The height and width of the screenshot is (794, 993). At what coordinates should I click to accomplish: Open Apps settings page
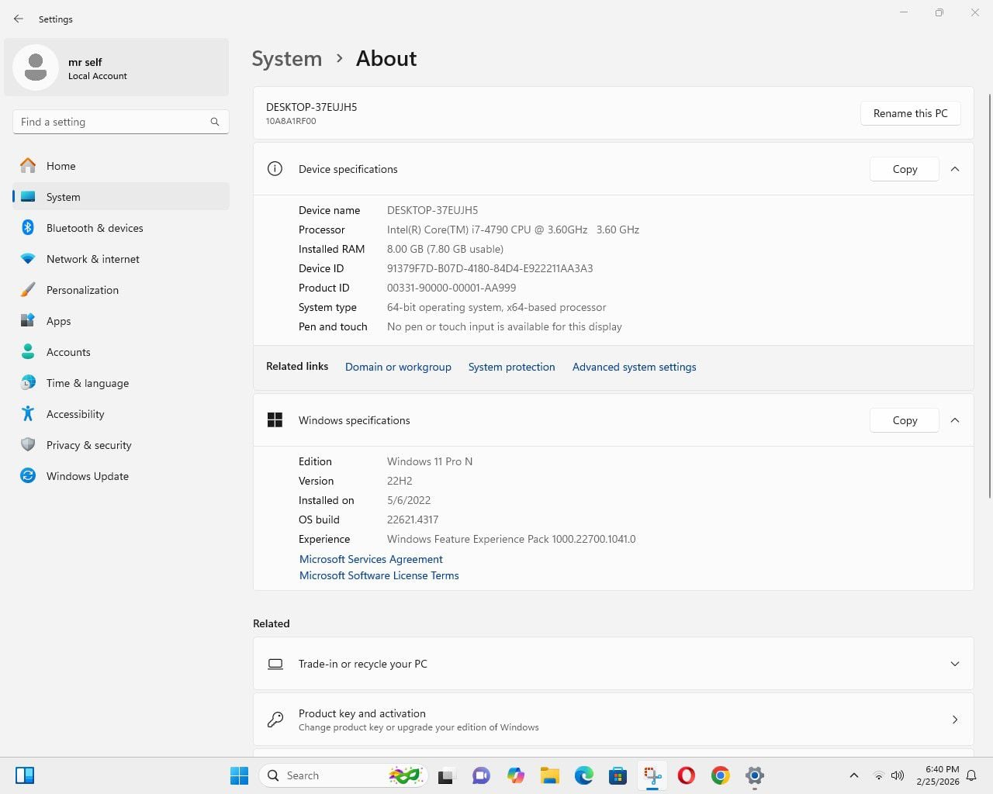click(x=121, y=321)
